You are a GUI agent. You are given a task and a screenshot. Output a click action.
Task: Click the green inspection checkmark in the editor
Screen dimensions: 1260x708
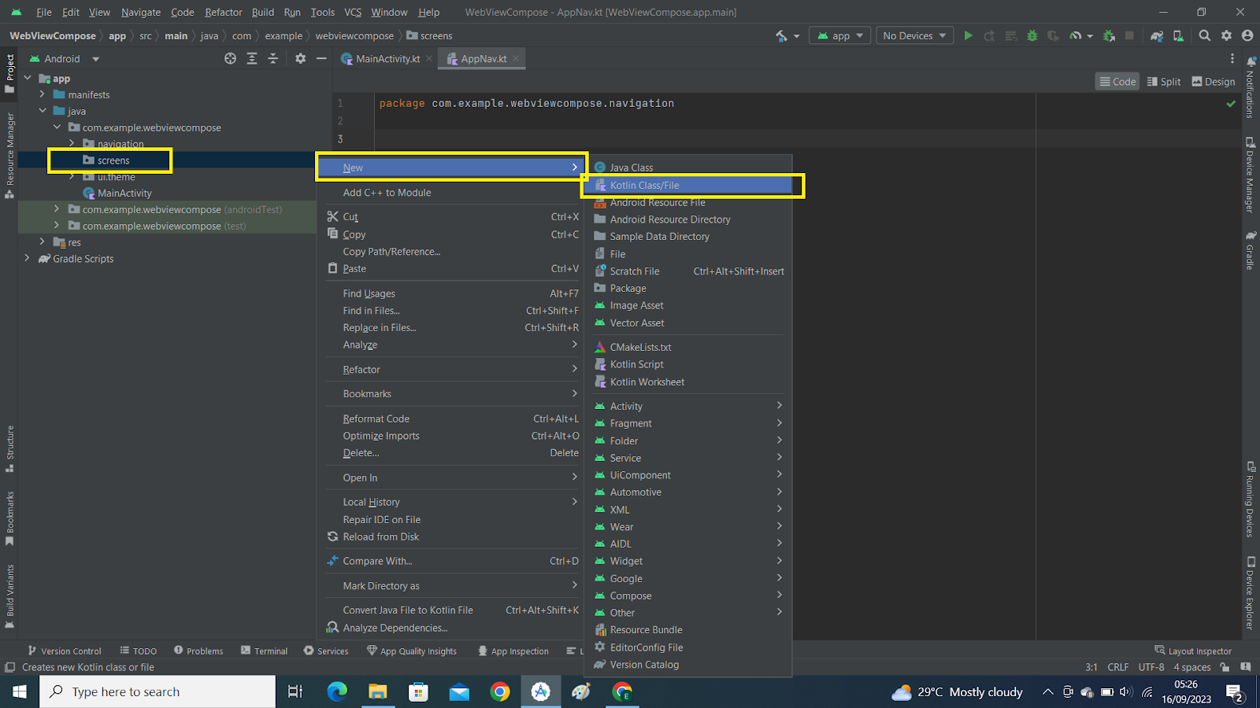coord(1231,103)
